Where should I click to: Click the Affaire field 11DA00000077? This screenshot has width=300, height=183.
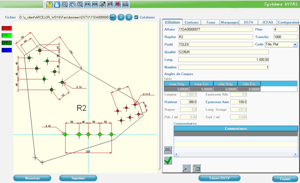(x=216, y=29)
